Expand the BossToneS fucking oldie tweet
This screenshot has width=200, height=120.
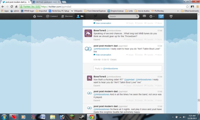(97, 85)
